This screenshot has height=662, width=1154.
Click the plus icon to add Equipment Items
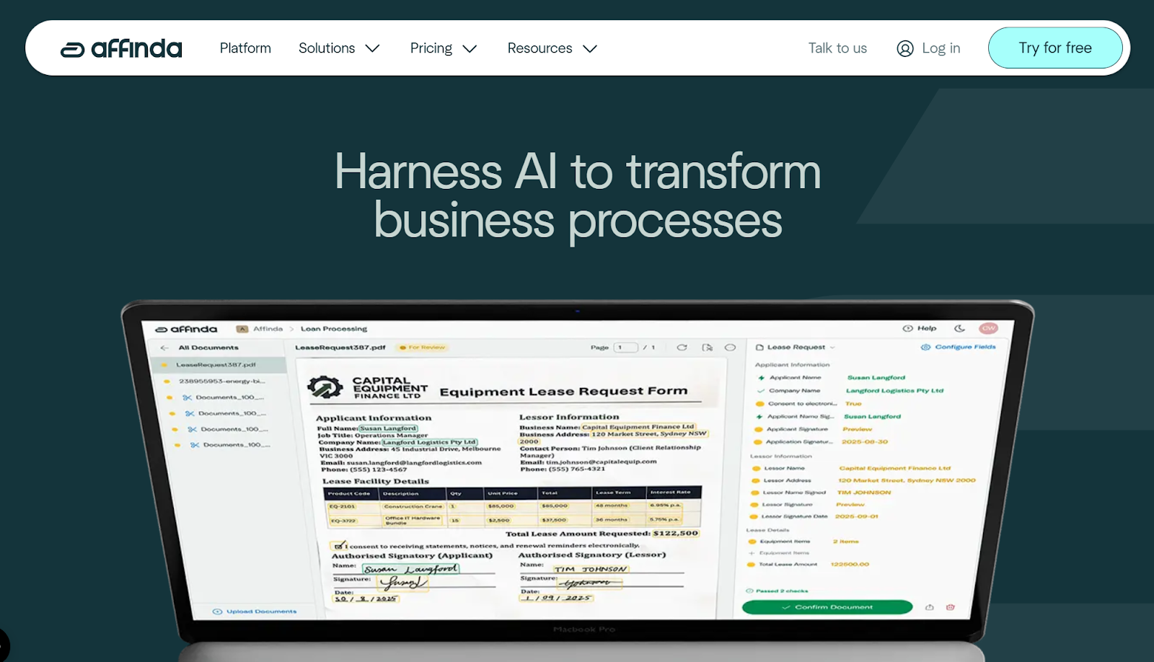752,553
